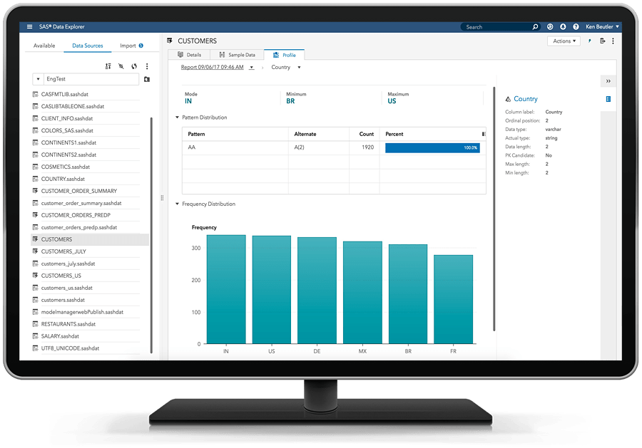Image resolution: width=642 pixels, height=448 pixels.
Task: Open the Ken Beutler user menu
Action: [x=602, y=27]
